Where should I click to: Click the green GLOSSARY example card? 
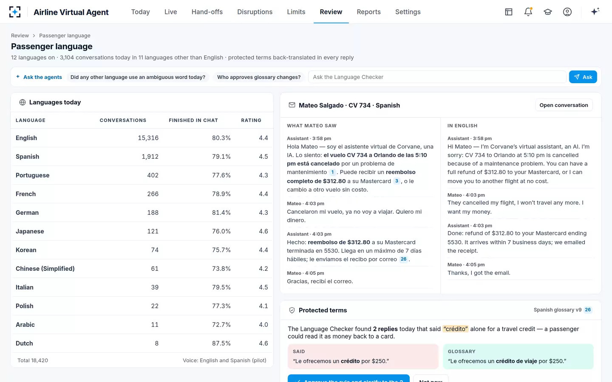pos(518,357)
